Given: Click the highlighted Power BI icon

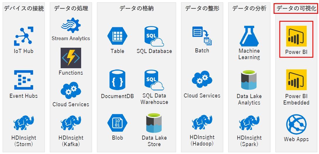Looking at the screenshot, I should [296, 36].
